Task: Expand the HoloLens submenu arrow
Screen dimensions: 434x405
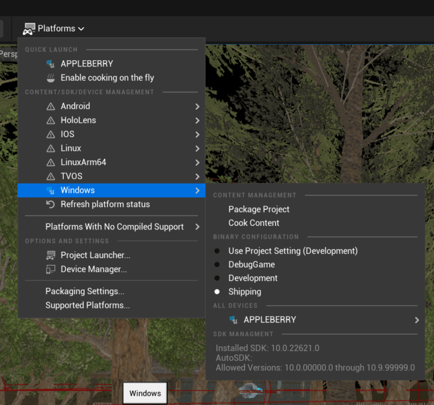Action: click(x=197, y=121)
